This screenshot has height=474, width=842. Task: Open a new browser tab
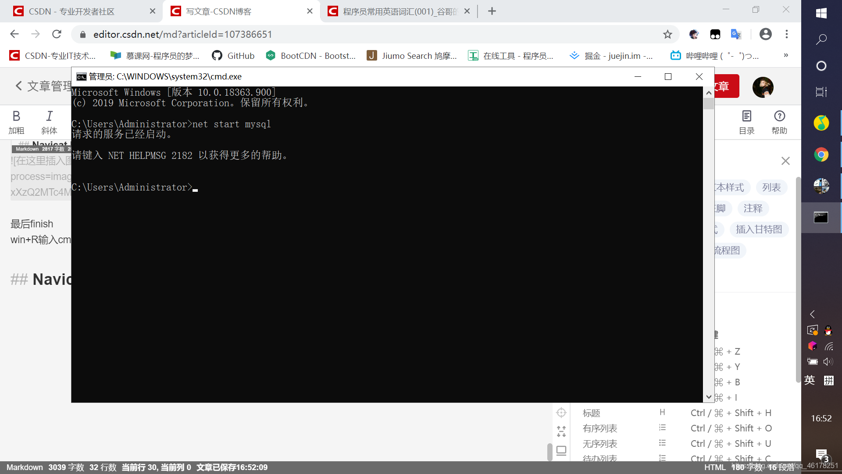click(x=492, y=11)
